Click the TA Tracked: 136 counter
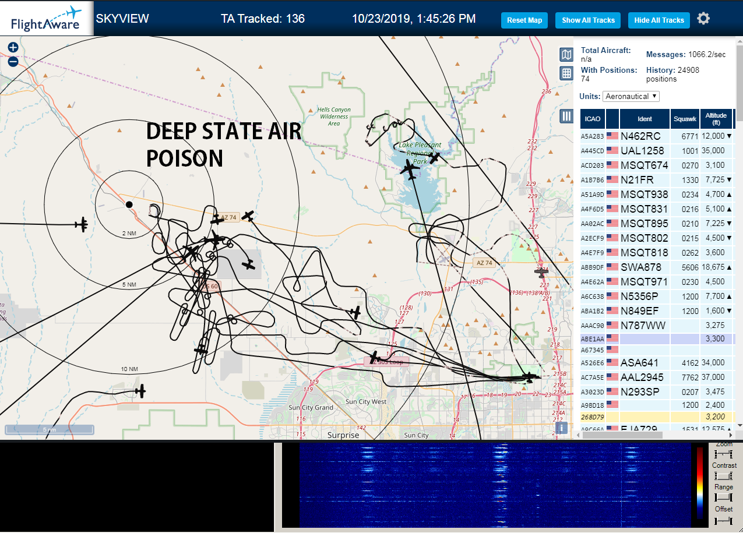The image size is (743, 533). (x=263, y=19)
